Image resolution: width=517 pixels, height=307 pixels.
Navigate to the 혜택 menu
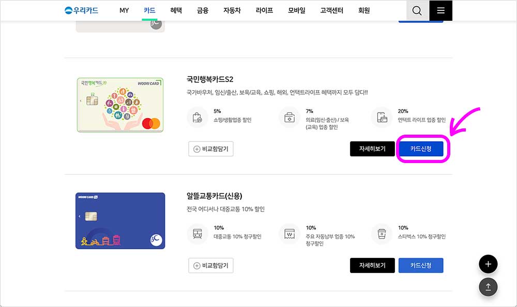176,10
